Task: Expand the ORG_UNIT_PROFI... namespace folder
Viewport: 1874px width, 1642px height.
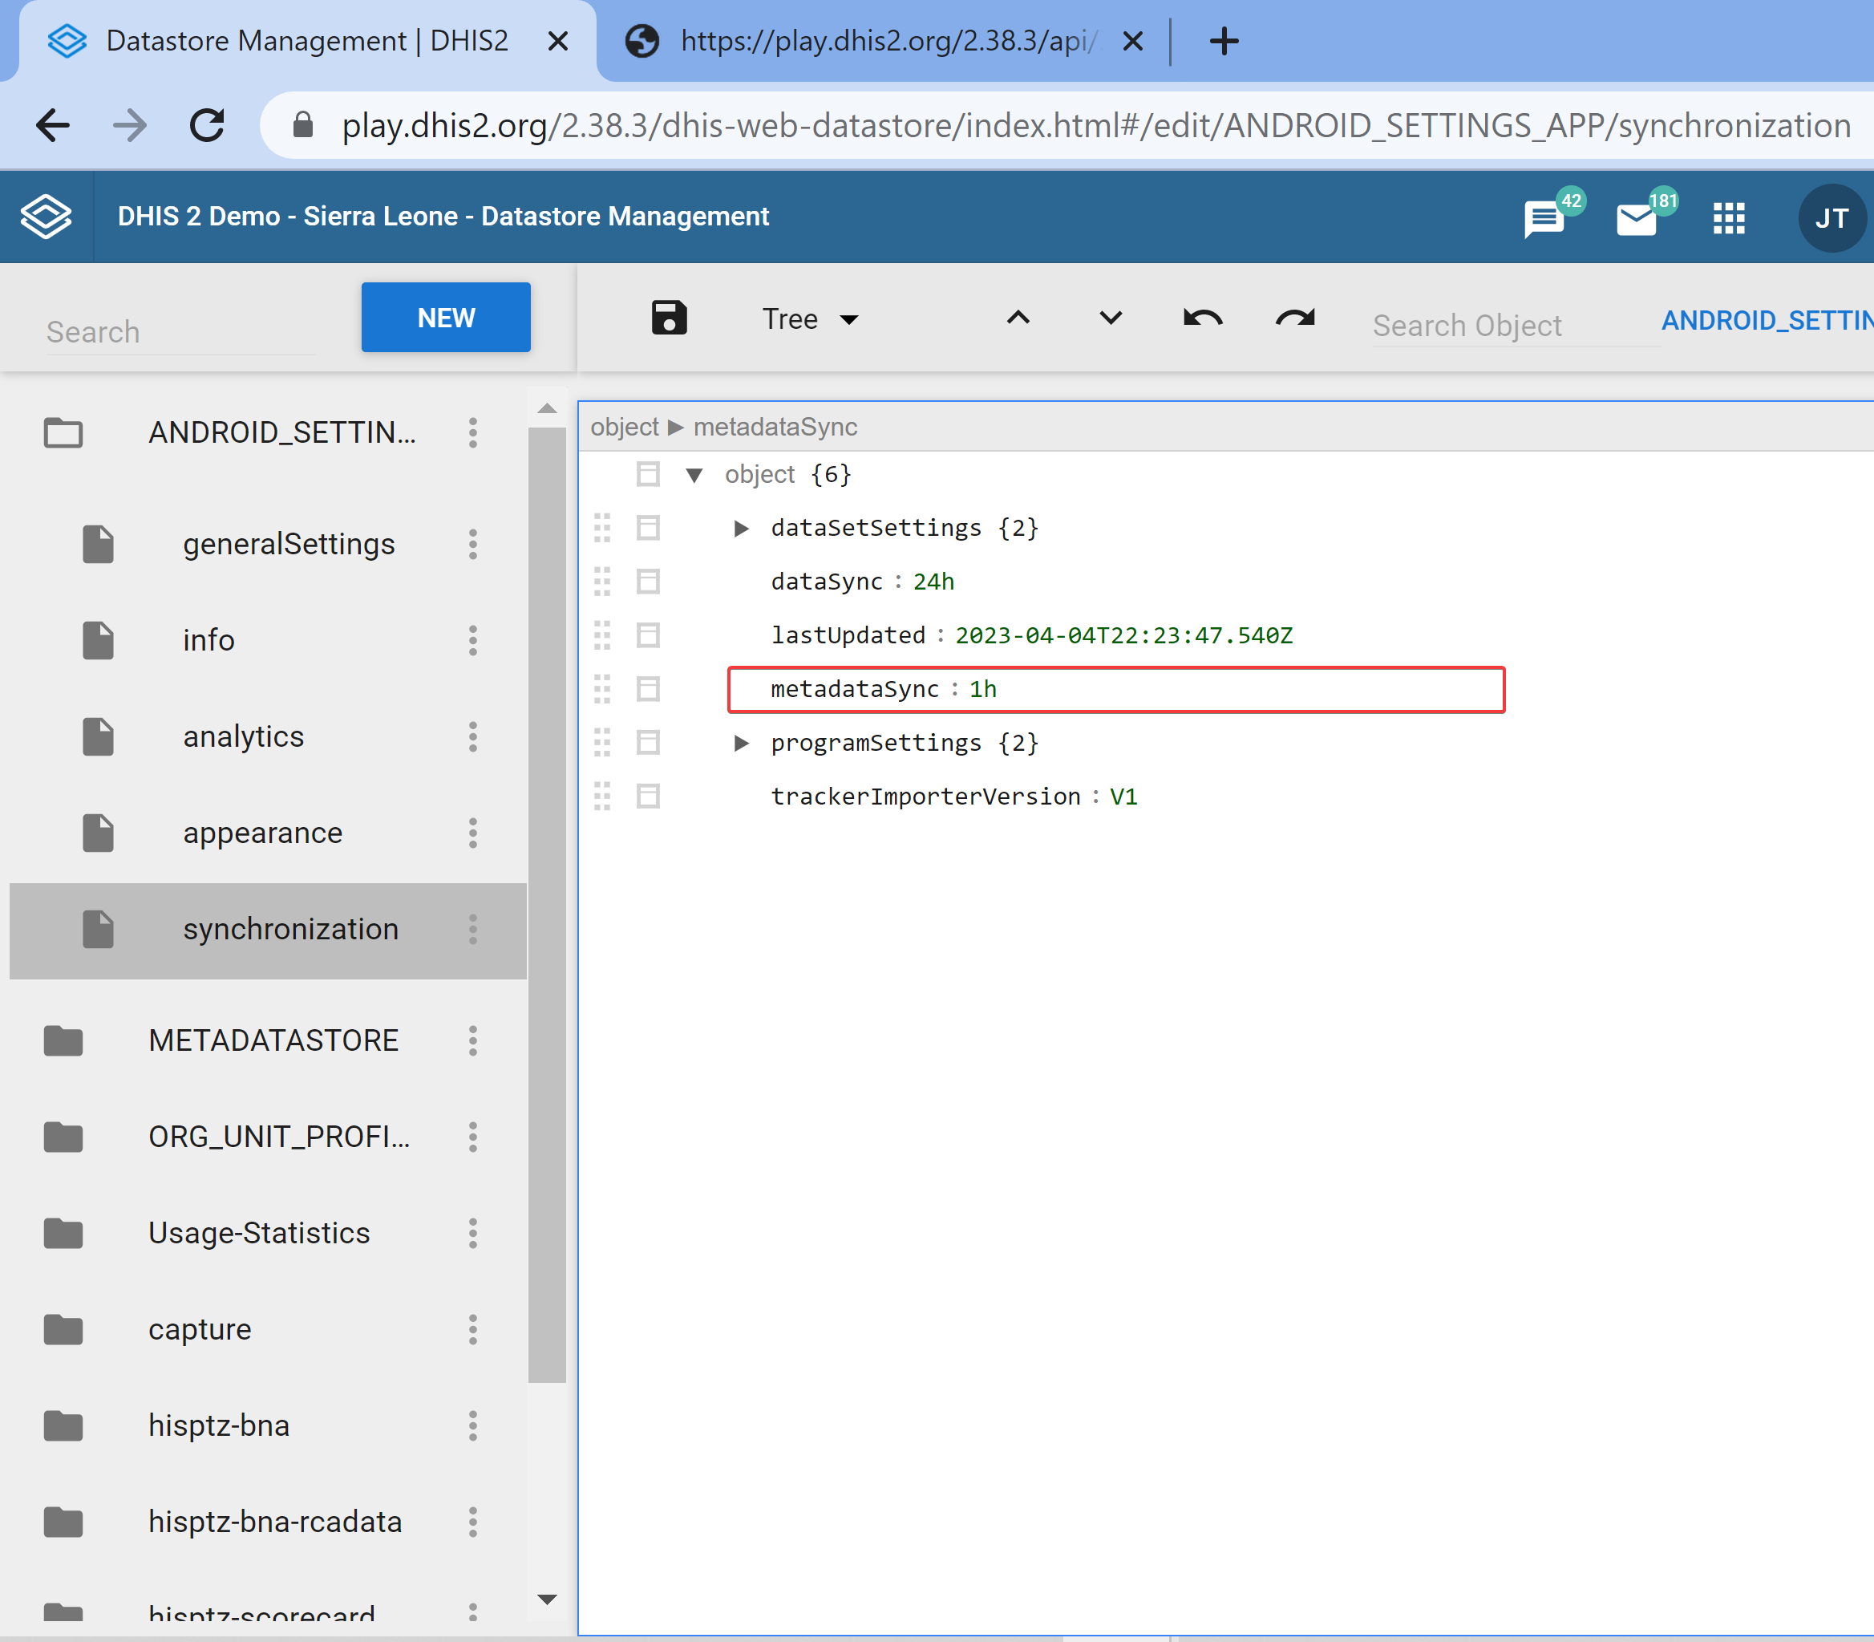Action: click(63, 1137)
